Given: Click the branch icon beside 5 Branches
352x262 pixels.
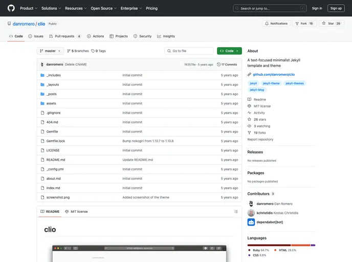Looking at the screenshot, I should tap(69, 51).
